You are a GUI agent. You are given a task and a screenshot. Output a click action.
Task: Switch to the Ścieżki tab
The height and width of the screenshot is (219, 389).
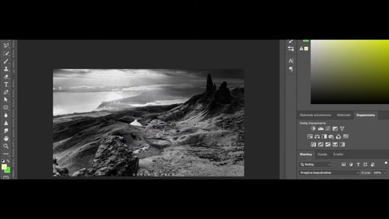tap(338, 154)
